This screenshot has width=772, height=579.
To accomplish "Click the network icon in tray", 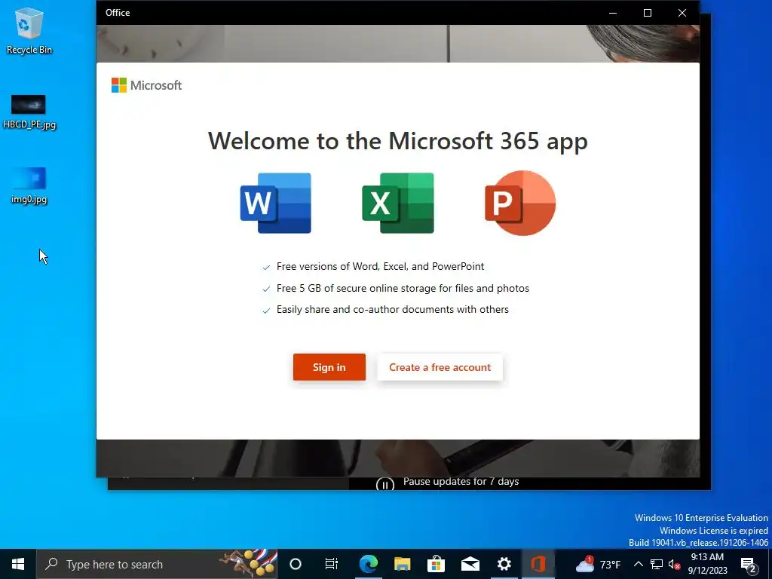I will 657,564.
